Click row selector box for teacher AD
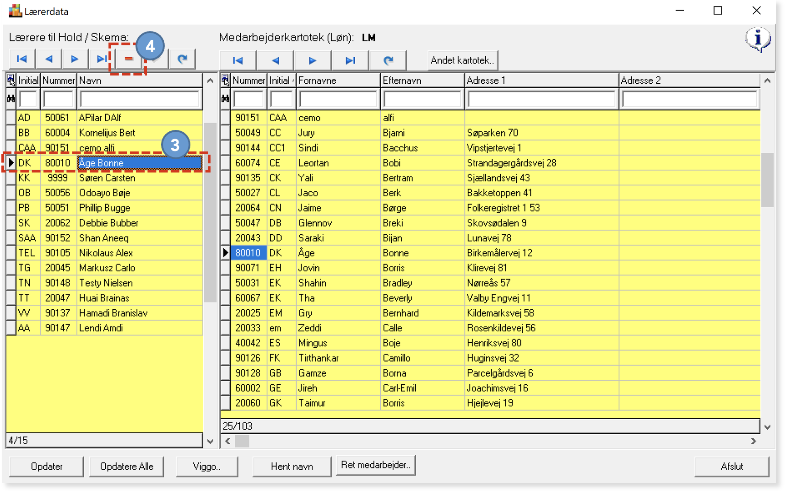790x496 pixels. 11,118
